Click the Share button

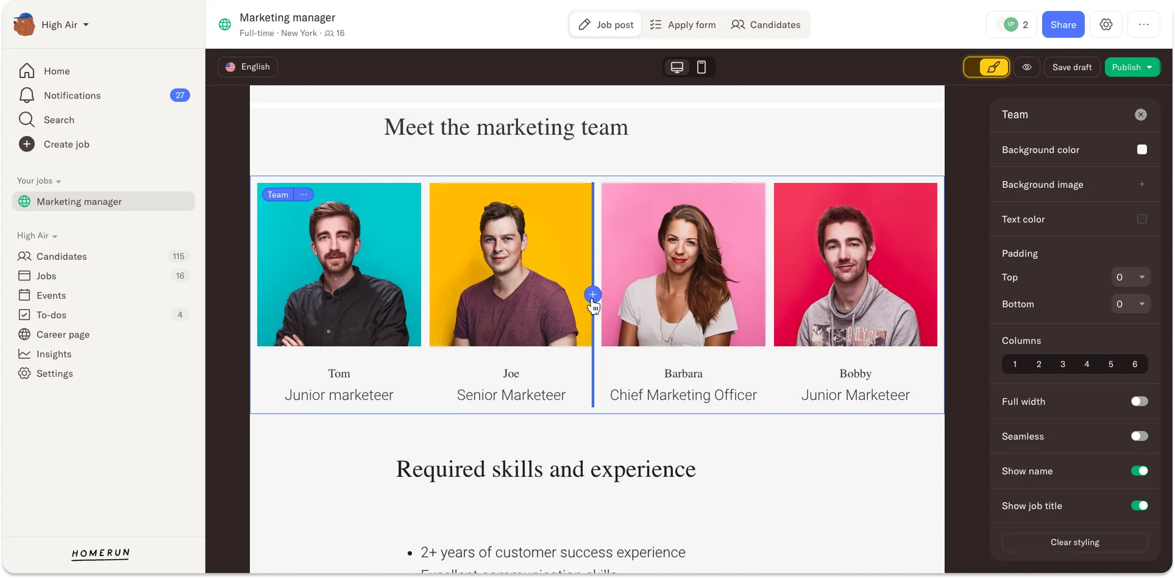click(1063, 24)
